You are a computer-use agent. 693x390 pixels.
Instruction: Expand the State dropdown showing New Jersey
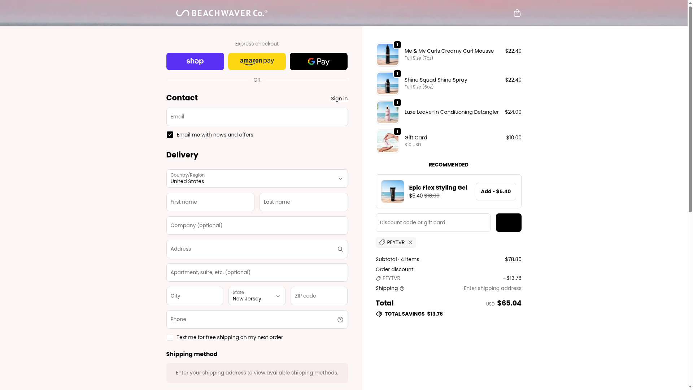257,296
